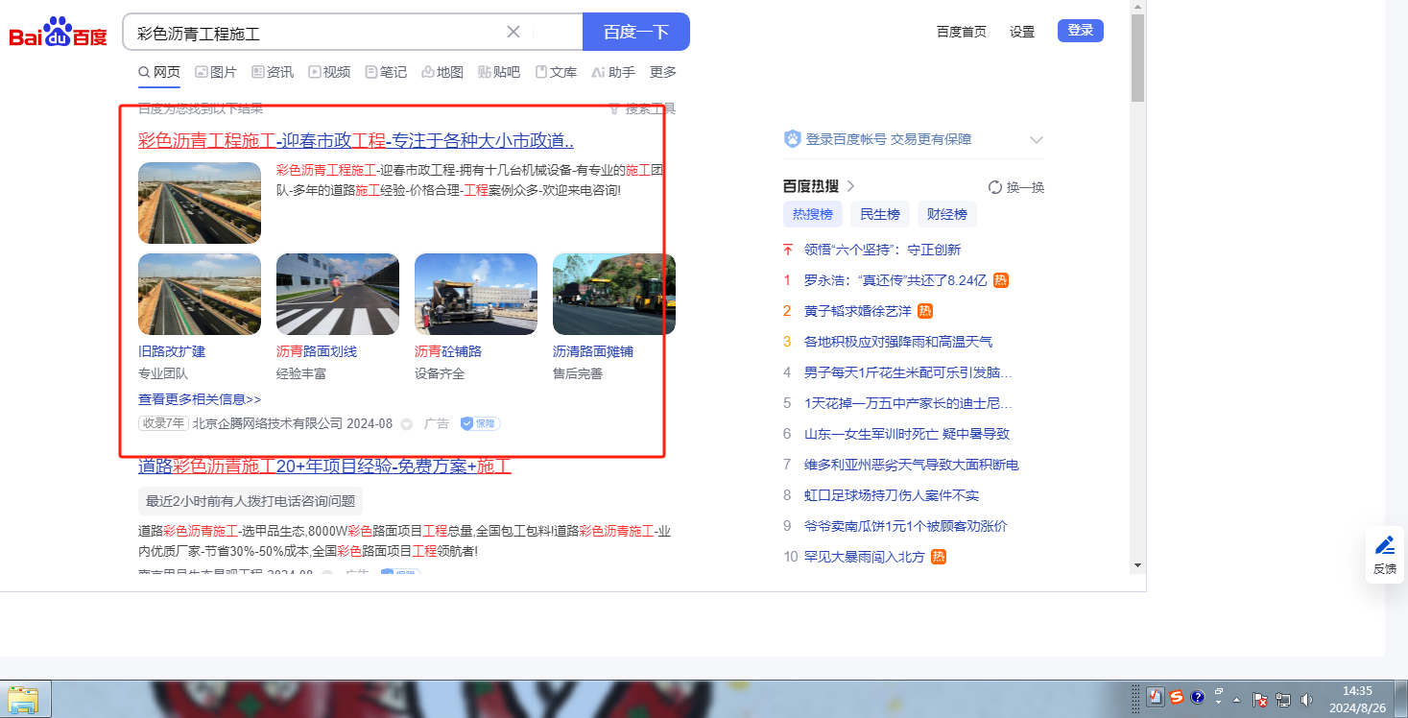
Task: Open hot topic 虹口足球场持刀伤人案件不实
Action: (892, 495)
